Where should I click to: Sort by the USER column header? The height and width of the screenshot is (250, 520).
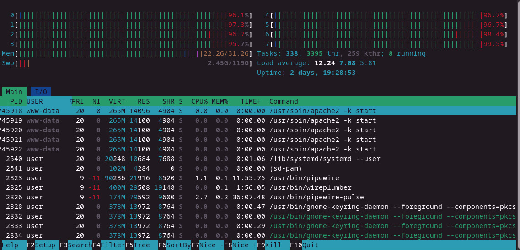pyautogui.click(x=35, y=101)
